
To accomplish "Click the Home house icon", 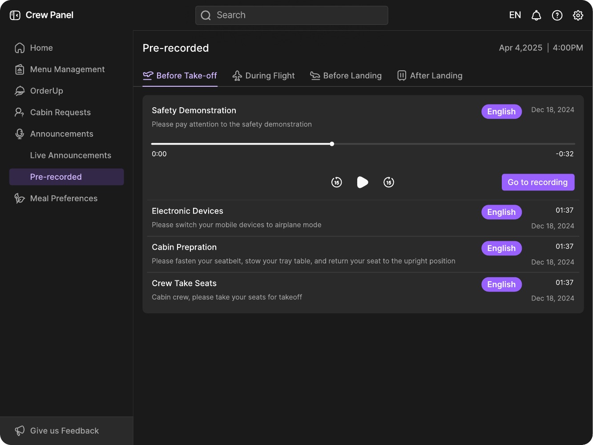I will pyautogui.click(x=20, y=48).
